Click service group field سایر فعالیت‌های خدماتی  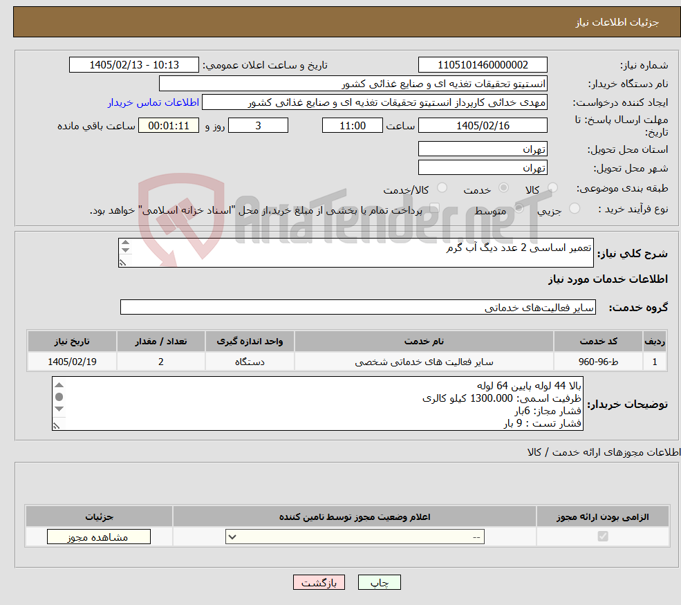358,307
